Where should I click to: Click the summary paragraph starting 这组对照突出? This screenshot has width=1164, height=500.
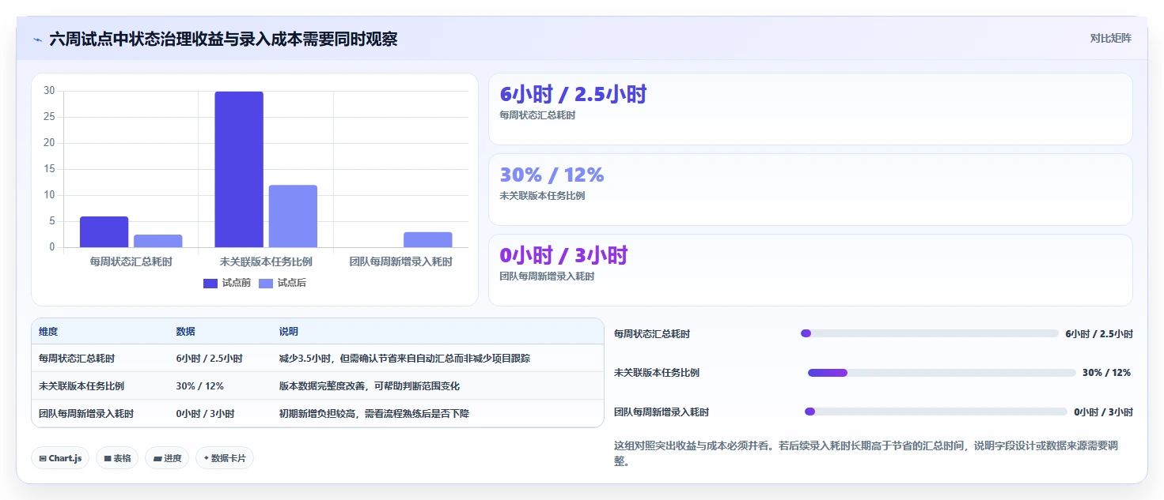(866, 453)
